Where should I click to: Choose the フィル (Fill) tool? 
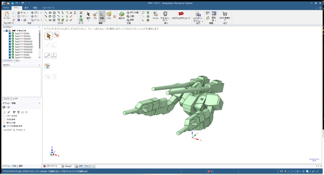click(109, 16)
